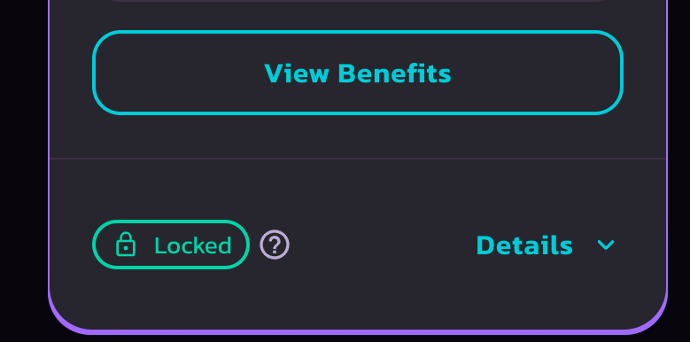Select the teal outlined View Benefits pill
Viewport: 690px width, 342px height.
[358, 73]
